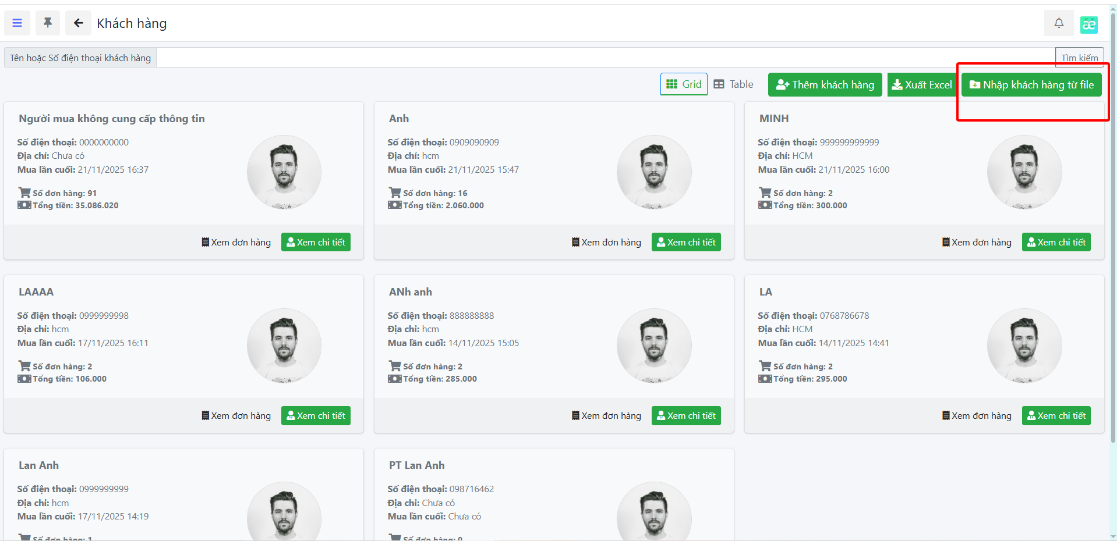The image size is (1117, 541).
Task: Click Nhập khách hàng từ file
Action: click(1031, 85)
